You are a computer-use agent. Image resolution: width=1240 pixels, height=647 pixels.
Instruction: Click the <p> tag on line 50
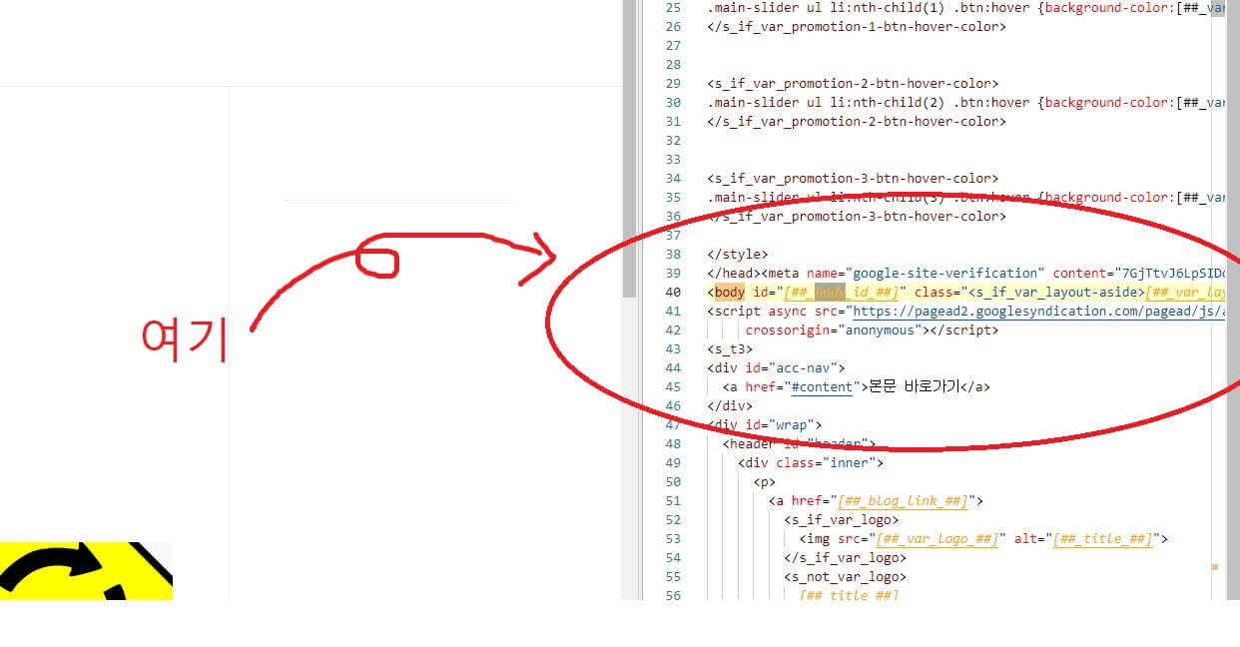(x=765, y=482)
